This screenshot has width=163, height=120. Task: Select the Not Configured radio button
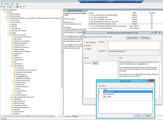(85, 42)
